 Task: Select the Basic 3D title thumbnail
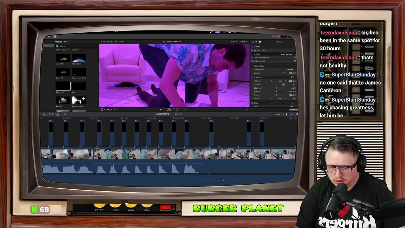tap(63, 72)
